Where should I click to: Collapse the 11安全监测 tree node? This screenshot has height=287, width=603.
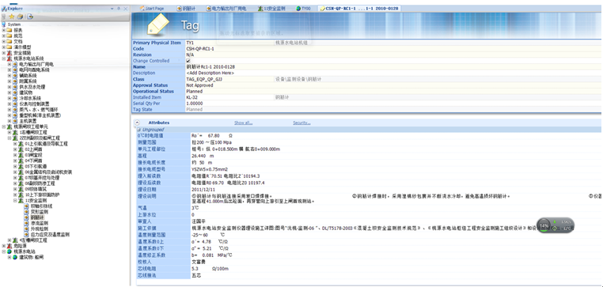tap(15, 201)
